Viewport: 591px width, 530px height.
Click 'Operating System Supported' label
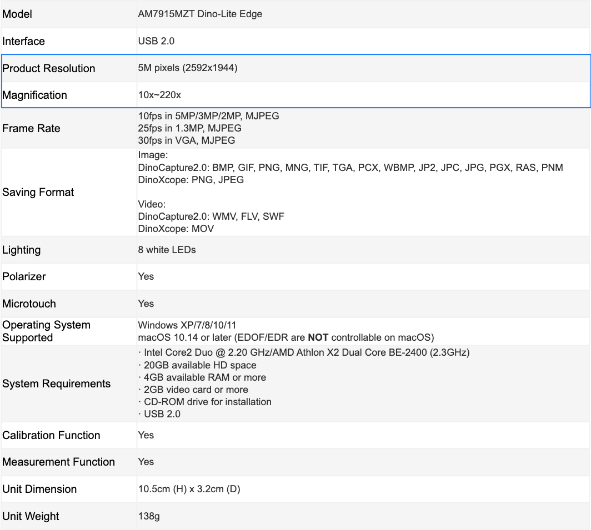[x=46, y=331]
